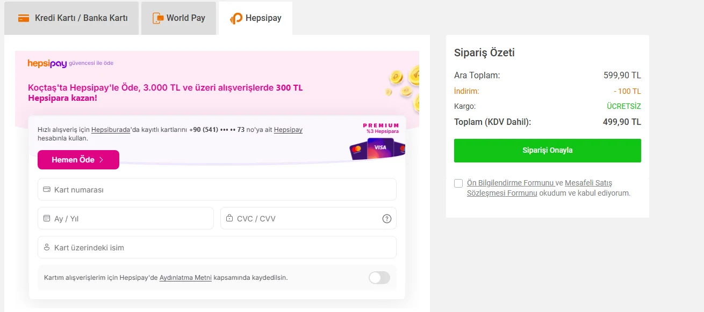Check the agreement acceptance checkbox
Screen dimensions: 704x312
coord(458,183)
